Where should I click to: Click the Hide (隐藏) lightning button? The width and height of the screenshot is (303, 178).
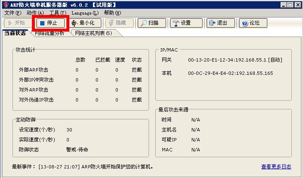120,23
